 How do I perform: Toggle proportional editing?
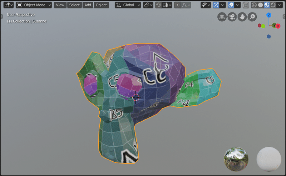click(x=177, y=5)
